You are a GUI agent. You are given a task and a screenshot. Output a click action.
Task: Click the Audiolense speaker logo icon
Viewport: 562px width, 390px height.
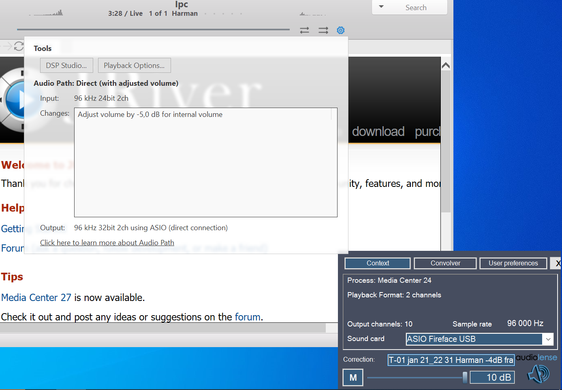(x=538, y=374)
